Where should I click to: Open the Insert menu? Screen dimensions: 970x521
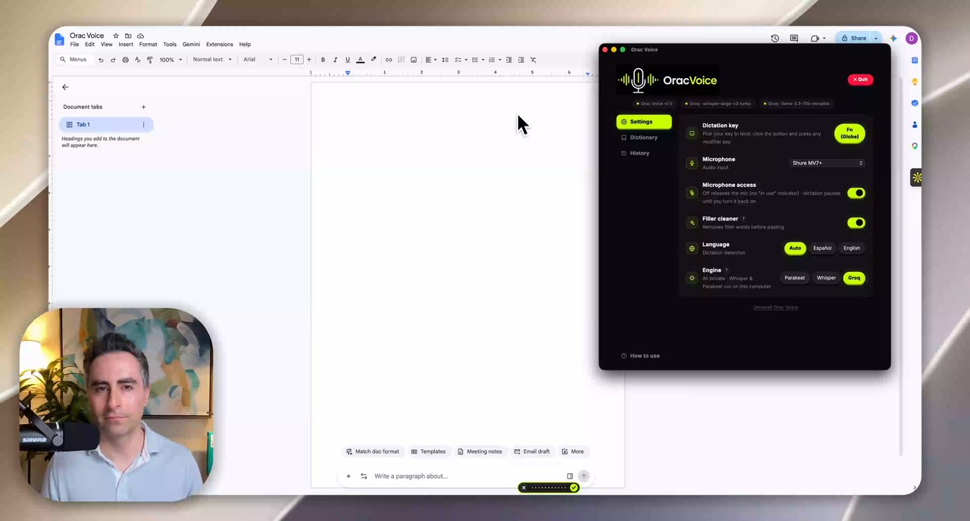click(x=126, y=45)
